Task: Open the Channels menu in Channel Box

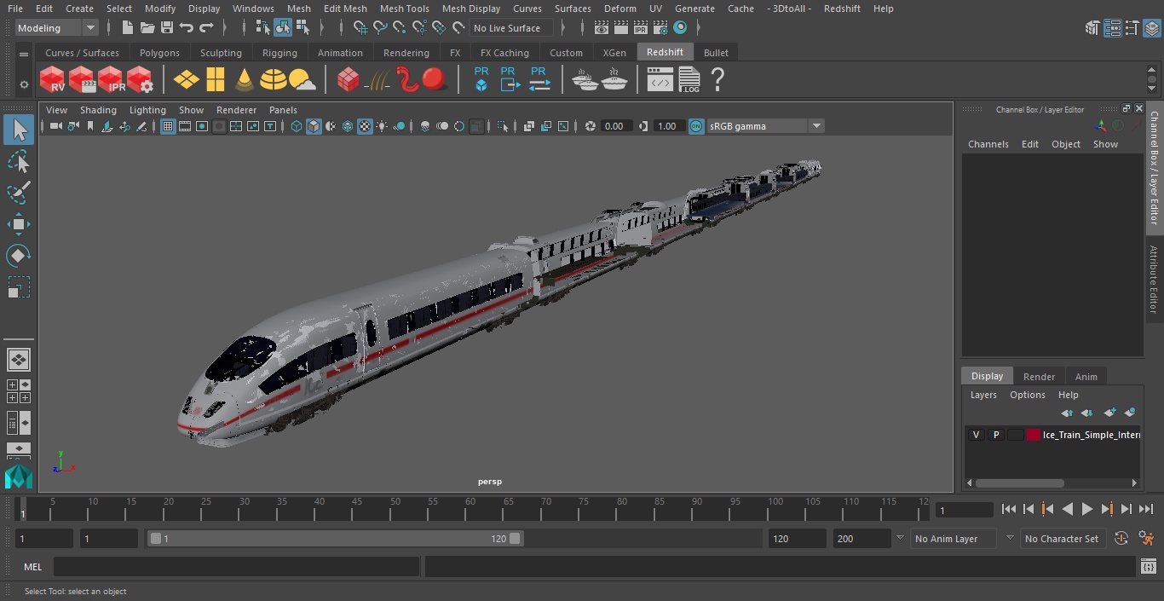Action: click(x=988, y=144)
